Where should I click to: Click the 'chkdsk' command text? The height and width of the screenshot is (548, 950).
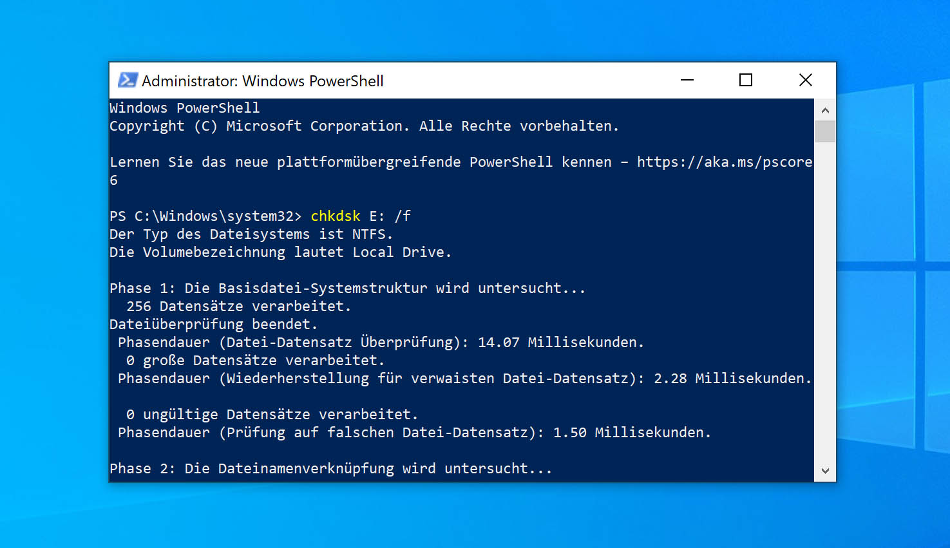tap(336, 216)
